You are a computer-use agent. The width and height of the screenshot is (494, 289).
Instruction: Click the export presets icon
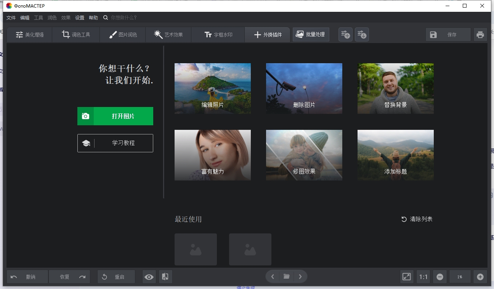pyautogui.click(x=361, y=34)
